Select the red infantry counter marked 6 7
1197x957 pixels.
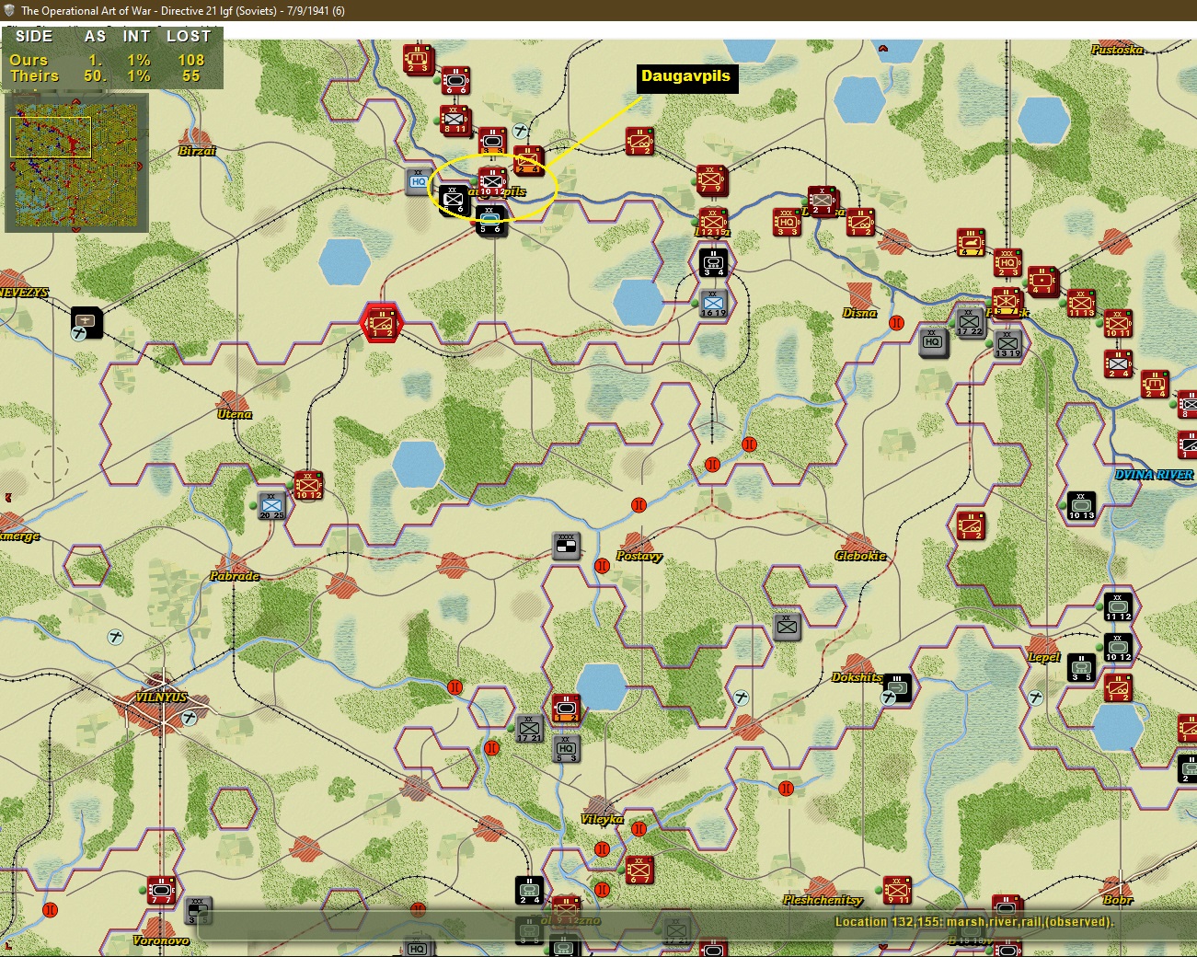(639, 871)
